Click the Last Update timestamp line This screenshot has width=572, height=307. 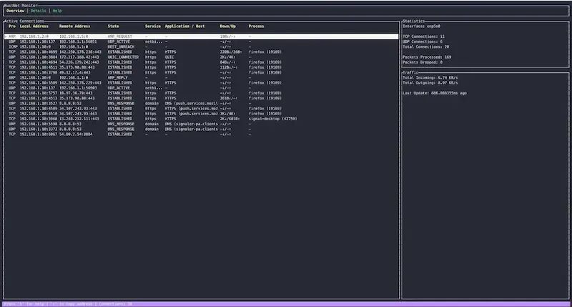(x=435, y=93)
